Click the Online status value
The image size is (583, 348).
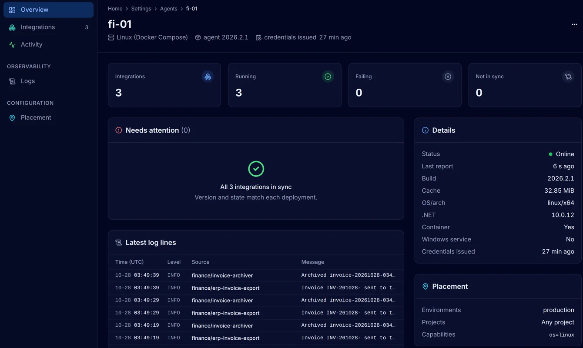565,154
